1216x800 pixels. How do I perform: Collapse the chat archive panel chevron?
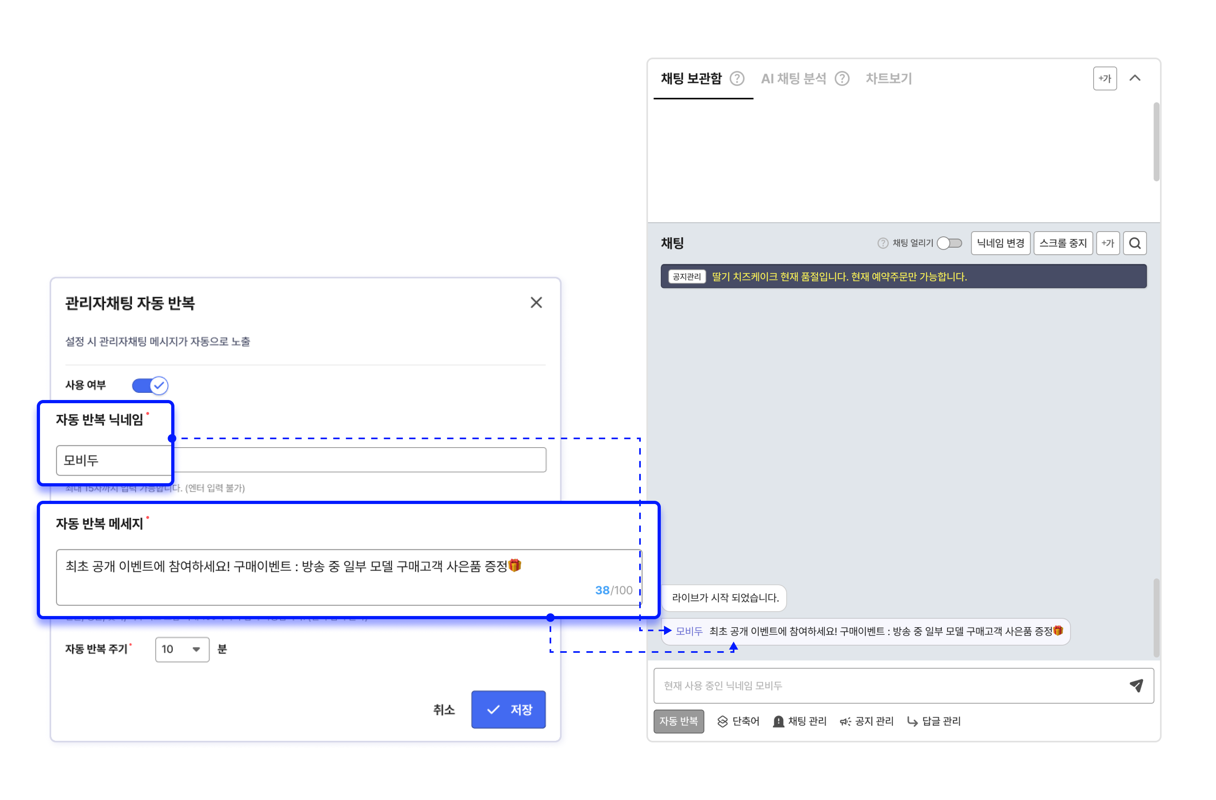coord(1134,78)
